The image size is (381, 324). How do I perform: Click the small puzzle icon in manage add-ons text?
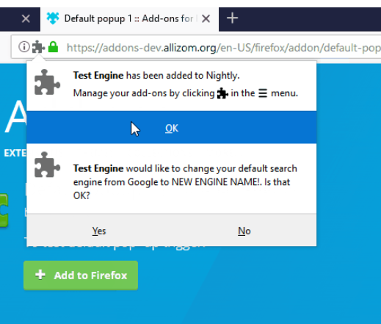click(x=222, y=93)
